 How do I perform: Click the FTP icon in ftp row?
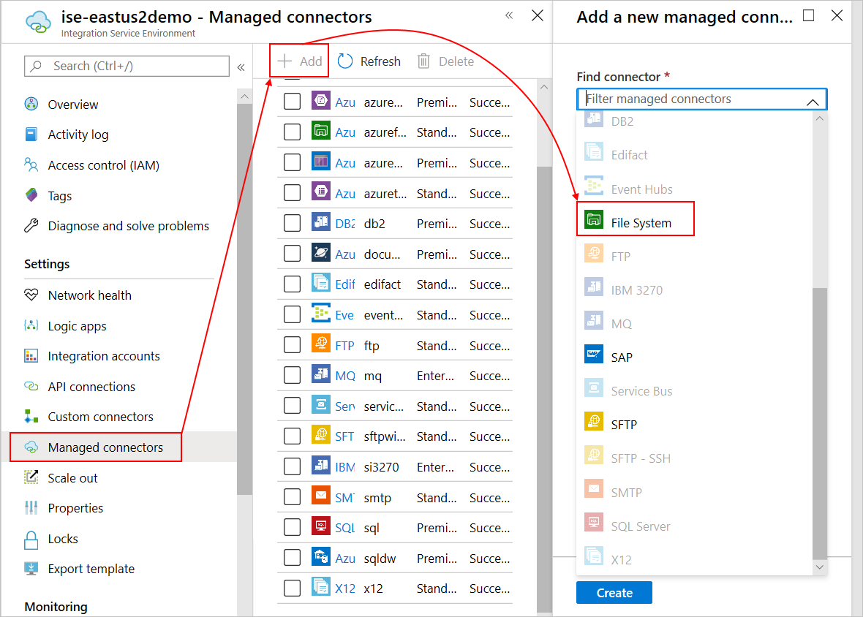[x=321, y=343]
